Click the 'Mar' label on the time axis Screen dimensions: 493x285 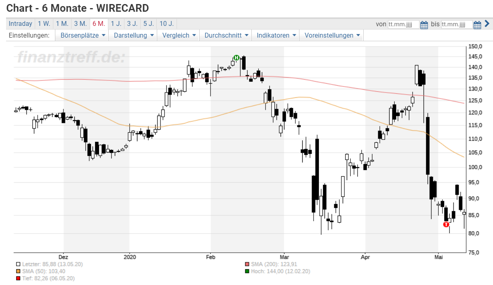pos(284,257)
